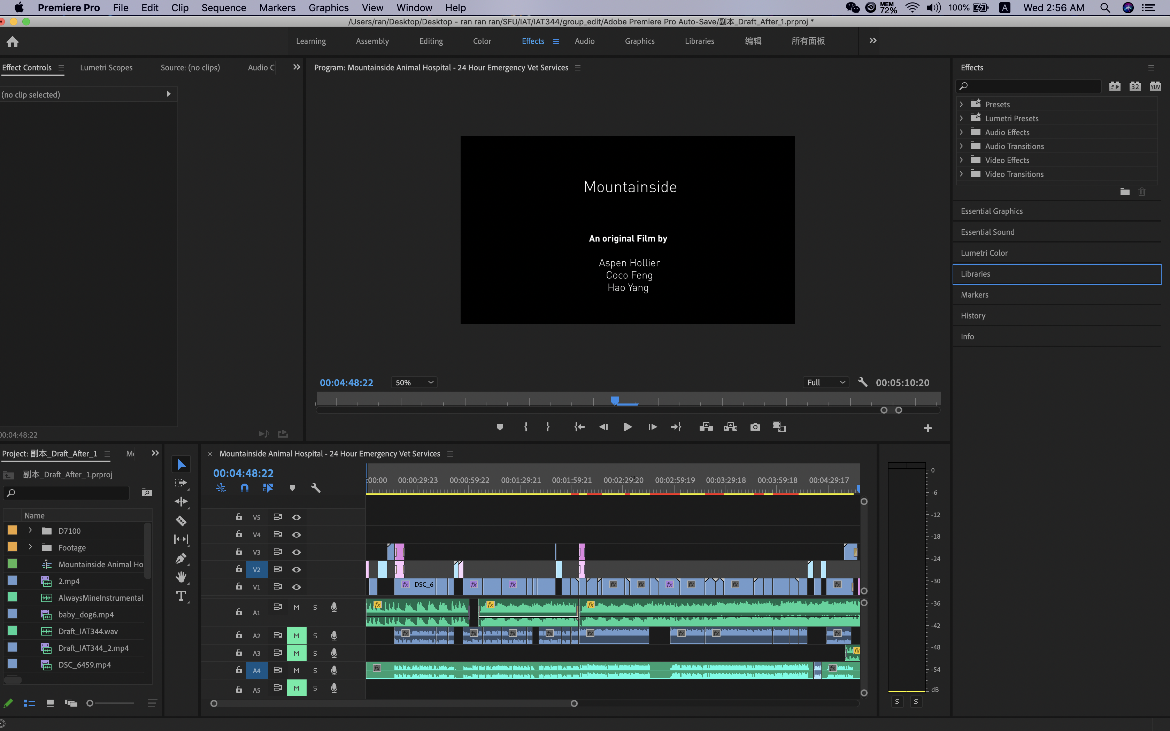Click Go to In point
1170x731 pixels.
coord(579,427)
